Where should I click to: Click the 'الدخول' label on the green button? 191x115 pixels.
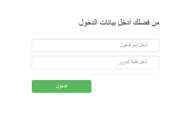[x=61, y=86]
